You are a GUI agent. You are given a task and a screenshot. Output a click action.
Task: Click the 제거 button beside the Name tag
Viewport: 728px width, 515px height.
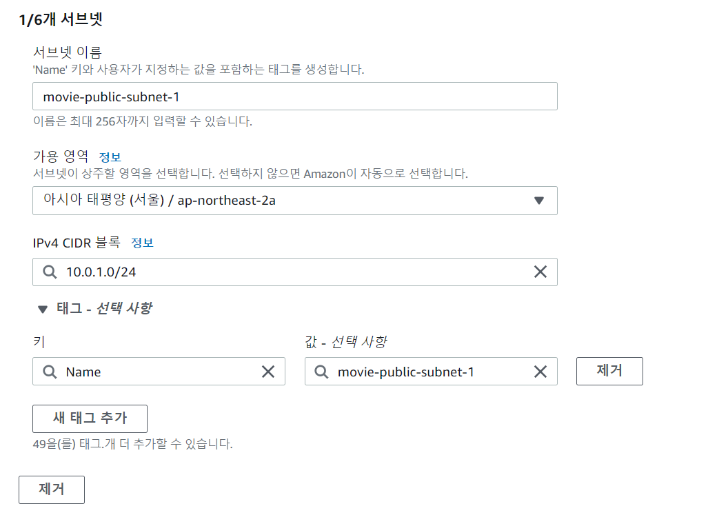609,371
